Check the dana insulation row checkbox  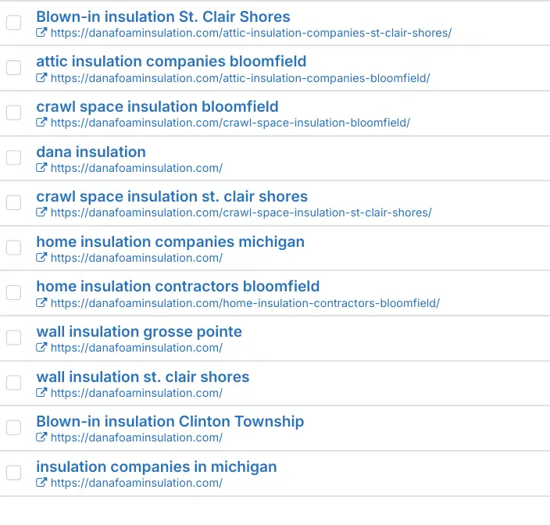pyautogui.click(x=13, y=158)
